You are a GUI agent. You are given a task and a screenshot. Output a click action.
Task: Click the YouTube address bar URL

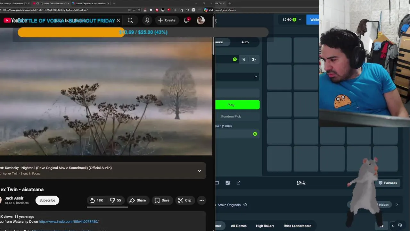pos(45,10)
